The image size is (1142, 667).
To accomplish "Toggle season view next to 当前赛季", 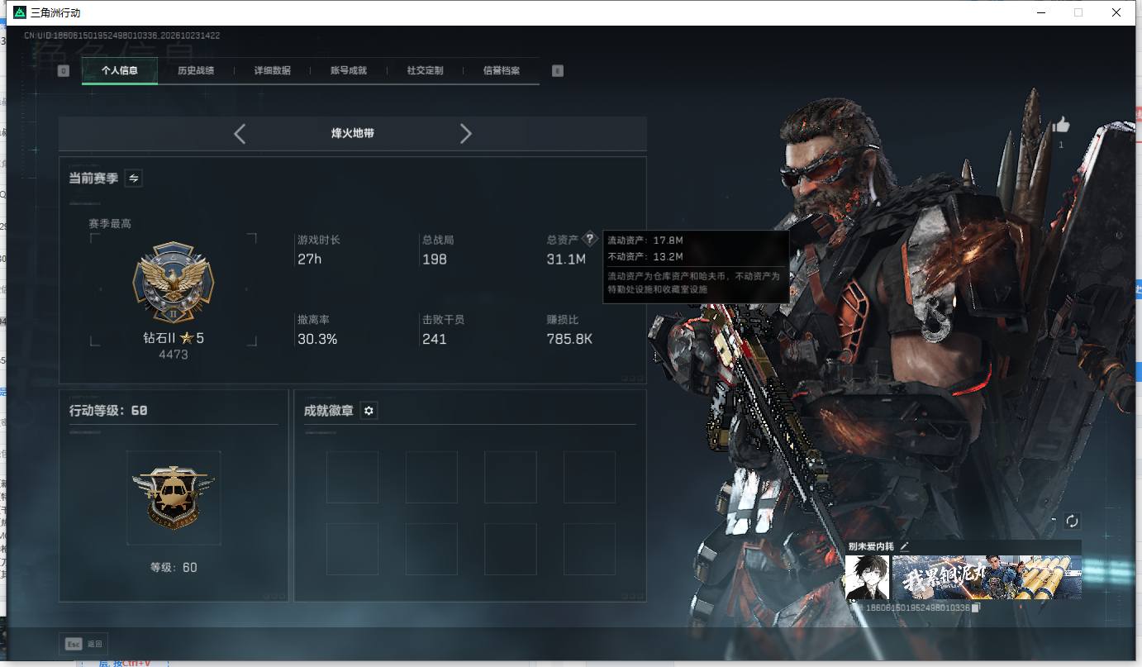I will 133,178.
